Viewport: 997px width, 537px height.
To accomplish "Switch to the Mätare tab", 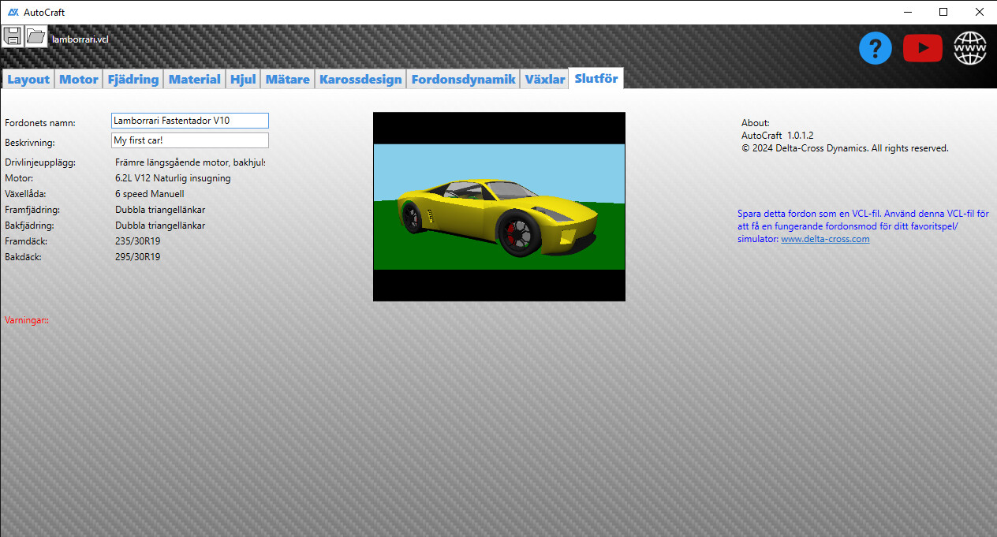I will click(x=287, y=80).
